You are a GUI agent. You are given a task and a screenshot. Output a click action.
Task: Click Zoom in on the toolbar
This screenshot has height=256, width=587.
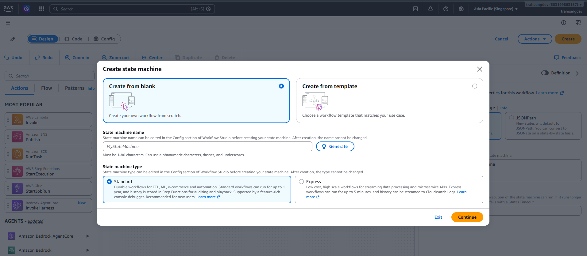click(x=77, y=58)
